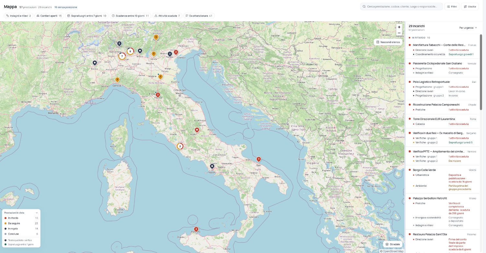Open the cluster marker 2 near Roma
Viewport: 486px width, 253px height.
(x=180, y=146)
